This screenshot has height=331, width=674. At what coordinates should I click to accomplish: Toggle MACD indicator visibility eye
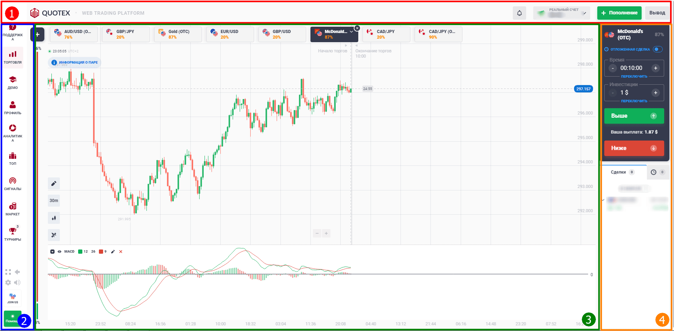tap(59, 252)
